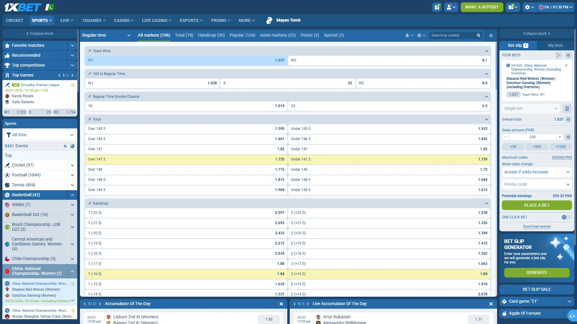Viewport: 577px width, 324px height.
Task: Open the My bets tab
Action: pyautogui.click(x=555, y=46)
